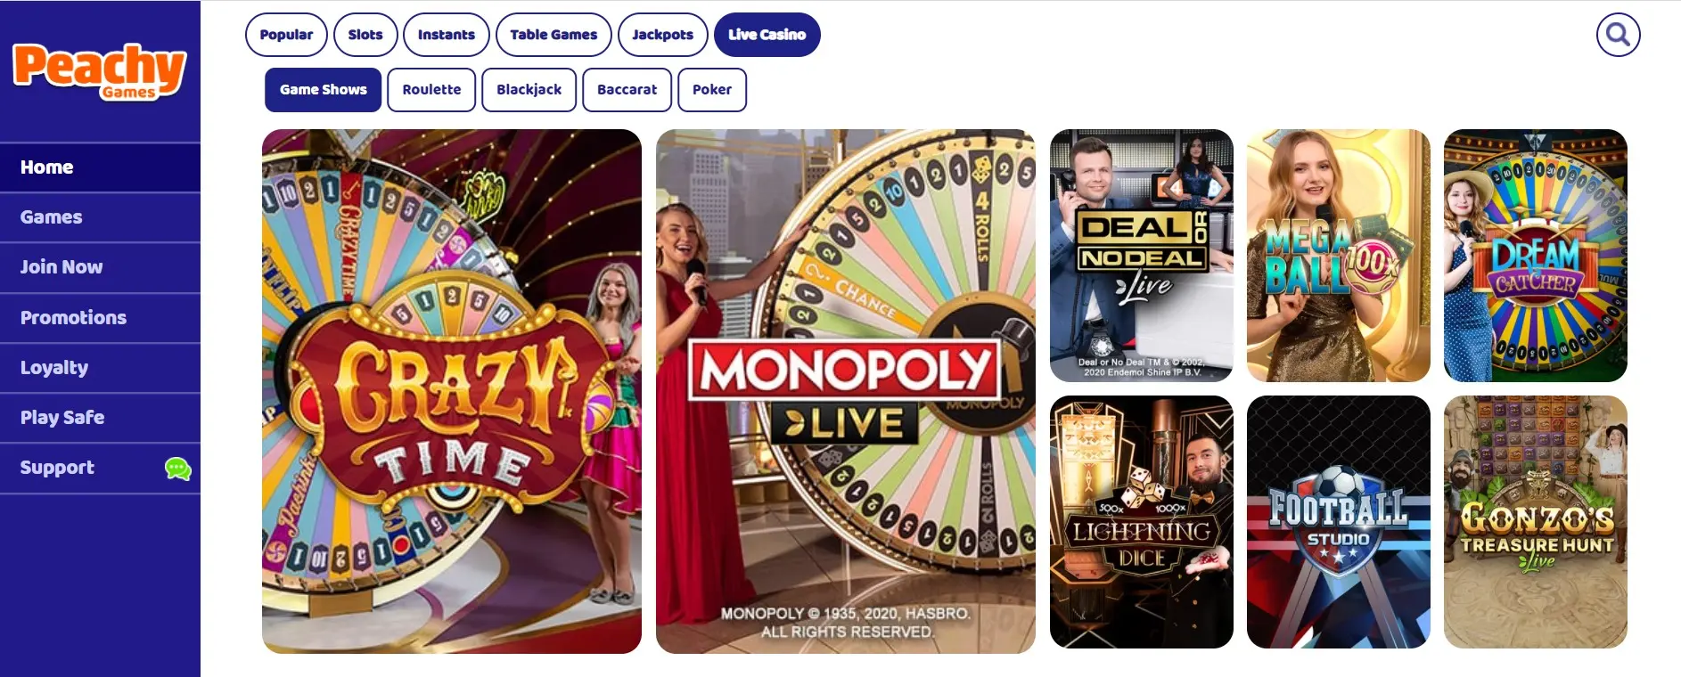Viewport: 1681px width, 677px height.
Task: Click the search magnifier icon
Action: (x=1618, y=35)
